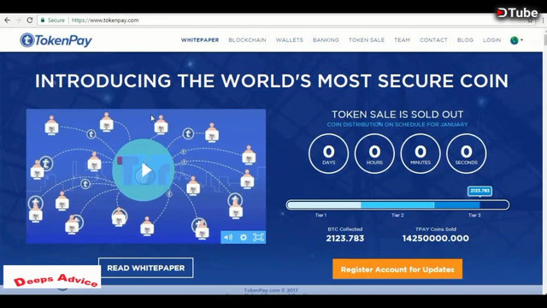
Task: Go to the Blog page
Action: [465, 40]
